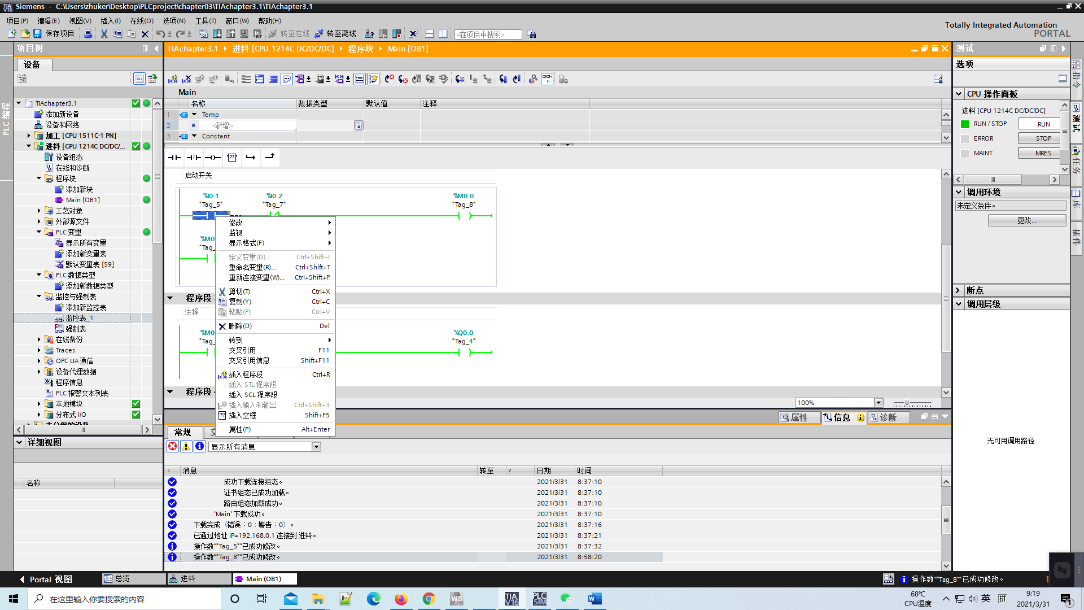Screen dimensions: 1084x610
Task: Expand the 加工 CPU 1511C-1 PN node
Action: 29,136
